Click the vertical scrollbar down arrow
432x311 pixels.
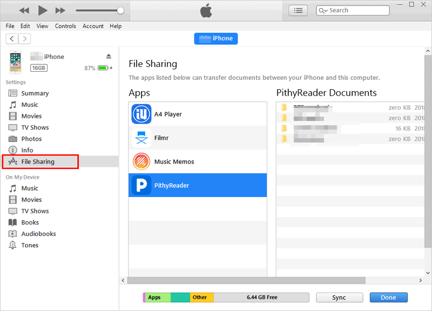(x=428, y=273)
